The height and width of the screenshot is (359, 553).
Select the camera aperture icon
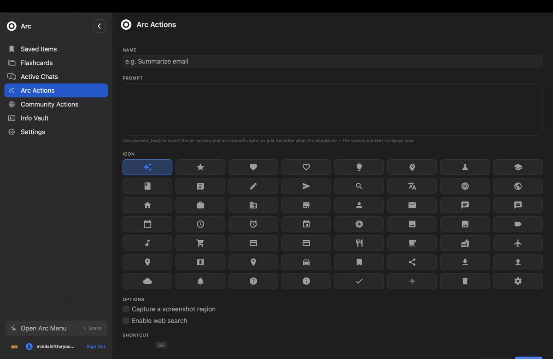coord(359,224)
